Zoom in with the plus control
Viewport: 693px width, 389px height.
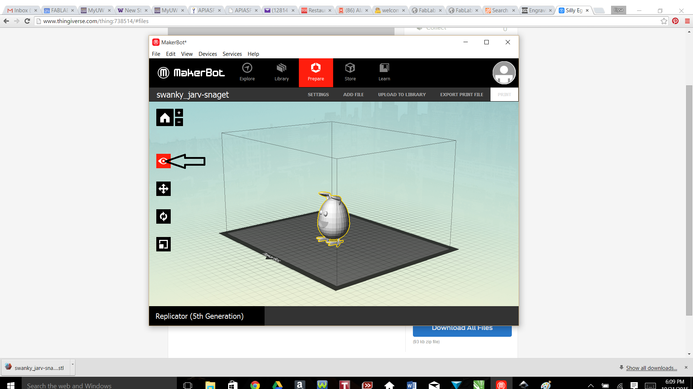(179, 112)
